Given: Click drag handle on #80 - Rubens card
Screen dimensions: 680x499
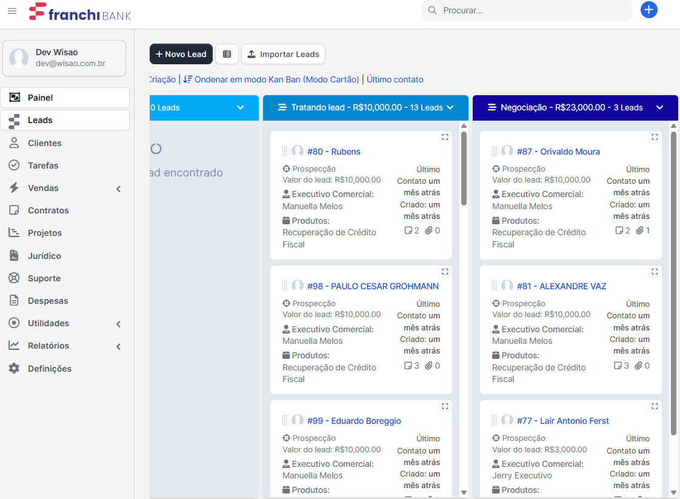Looking at the screenshot, I should (284, 151).
